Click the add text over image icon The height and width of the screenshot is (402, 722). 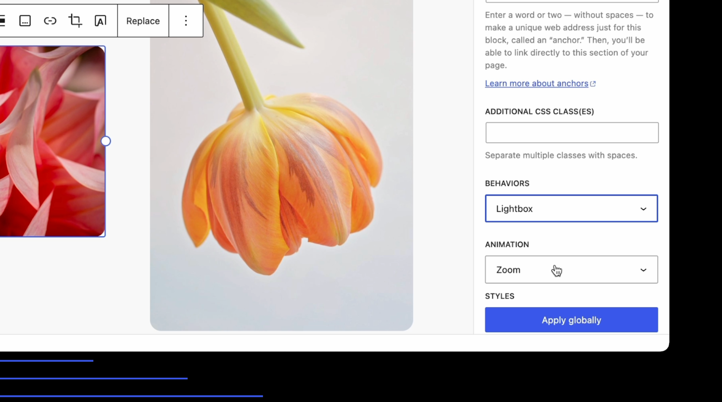click(x=100, y=21)
